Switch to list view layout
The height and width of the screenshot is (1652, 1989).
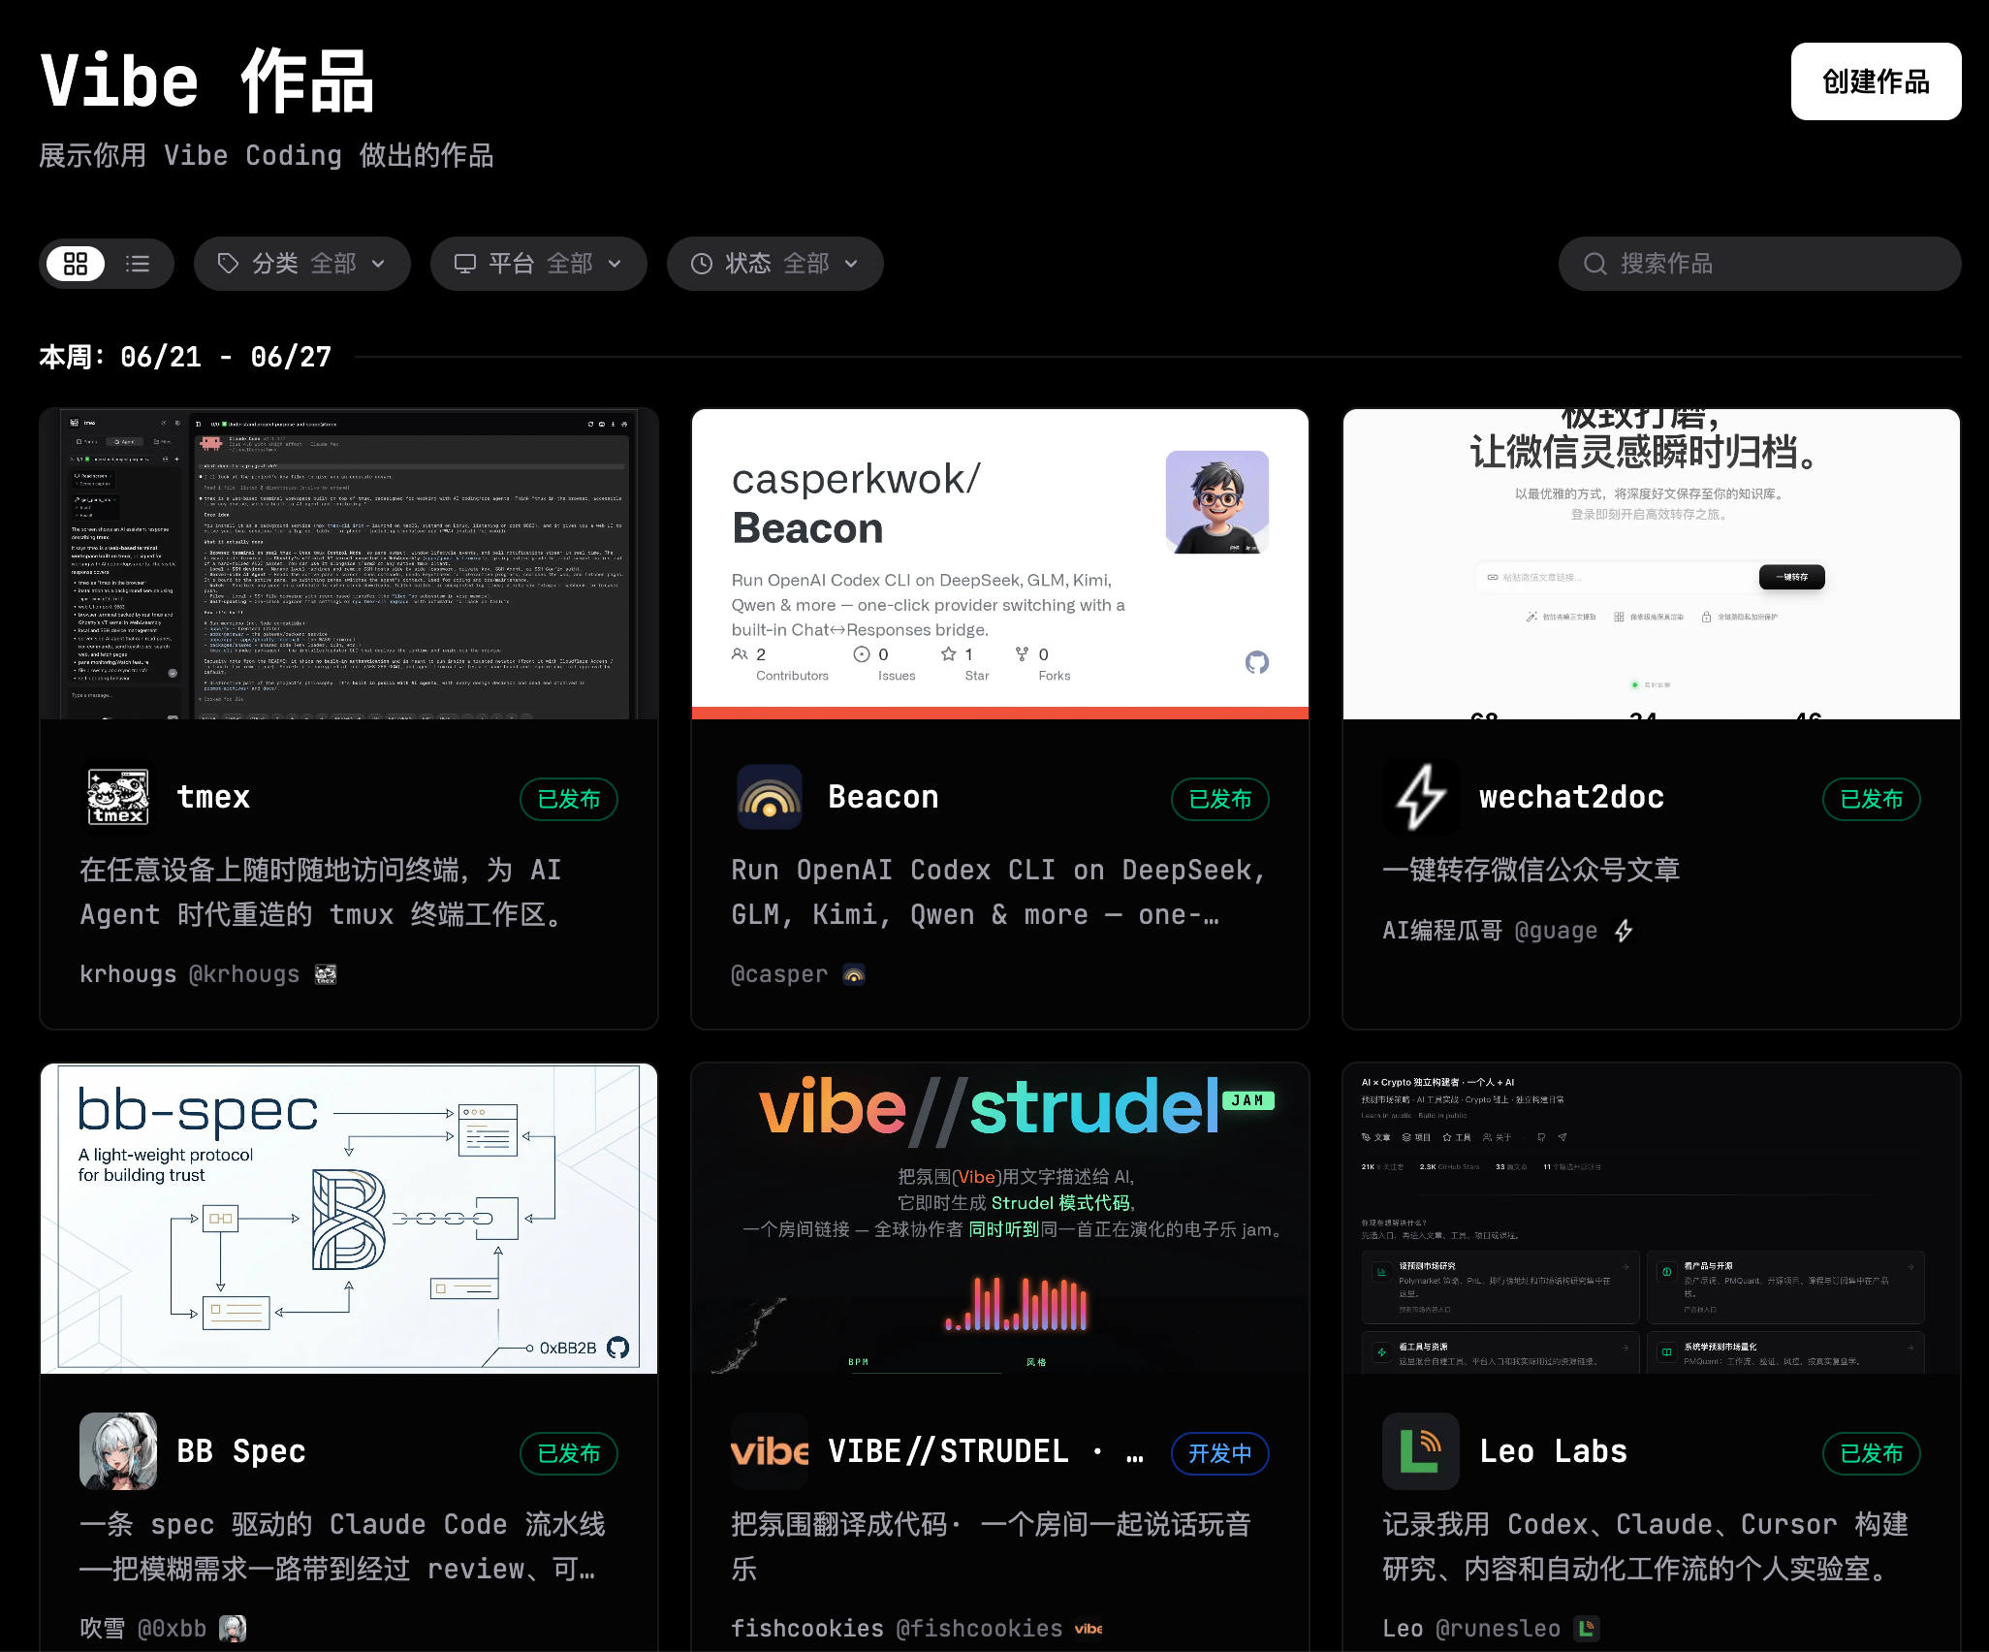[x=138, y=264]
